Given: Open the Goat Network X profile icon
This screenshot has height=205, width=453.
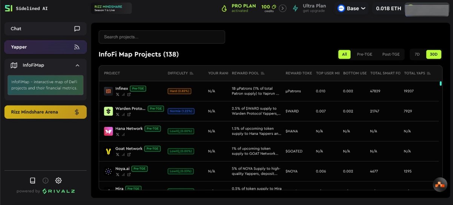Looking at the screenshot, I should coord(117,155).
